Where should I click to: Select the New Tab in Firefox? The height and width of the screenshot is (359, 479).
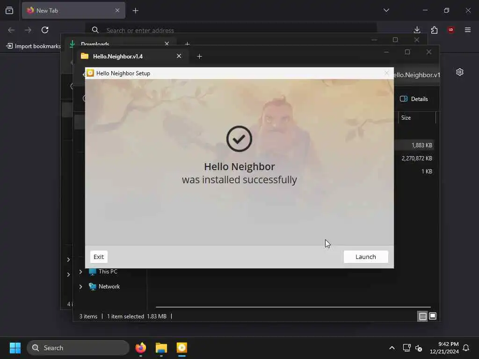(73, 10)
